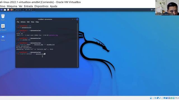Click the USB devices icon in the VirtualBox status bar
The image size is (179, 100).
[160, 98]
